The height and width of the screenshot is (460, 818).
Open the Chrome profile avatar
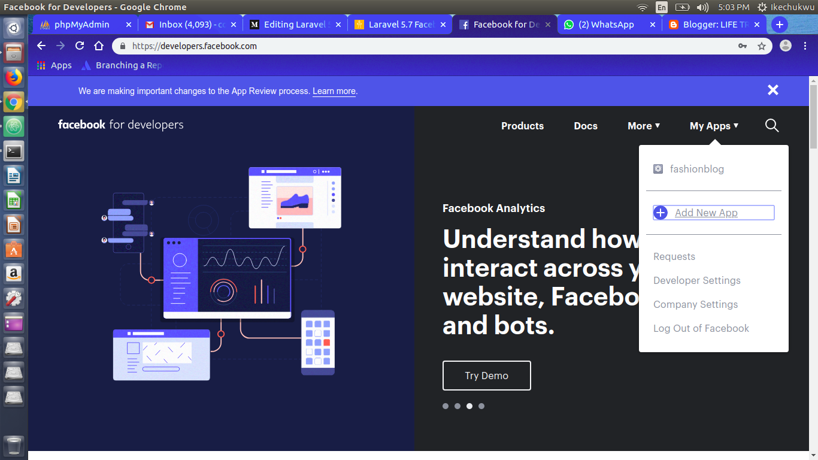pos(786,46)
